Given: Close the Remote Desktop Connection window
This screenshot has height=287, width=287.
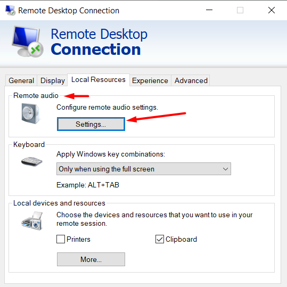Looking at the screenshot, I should coord(272,10).
